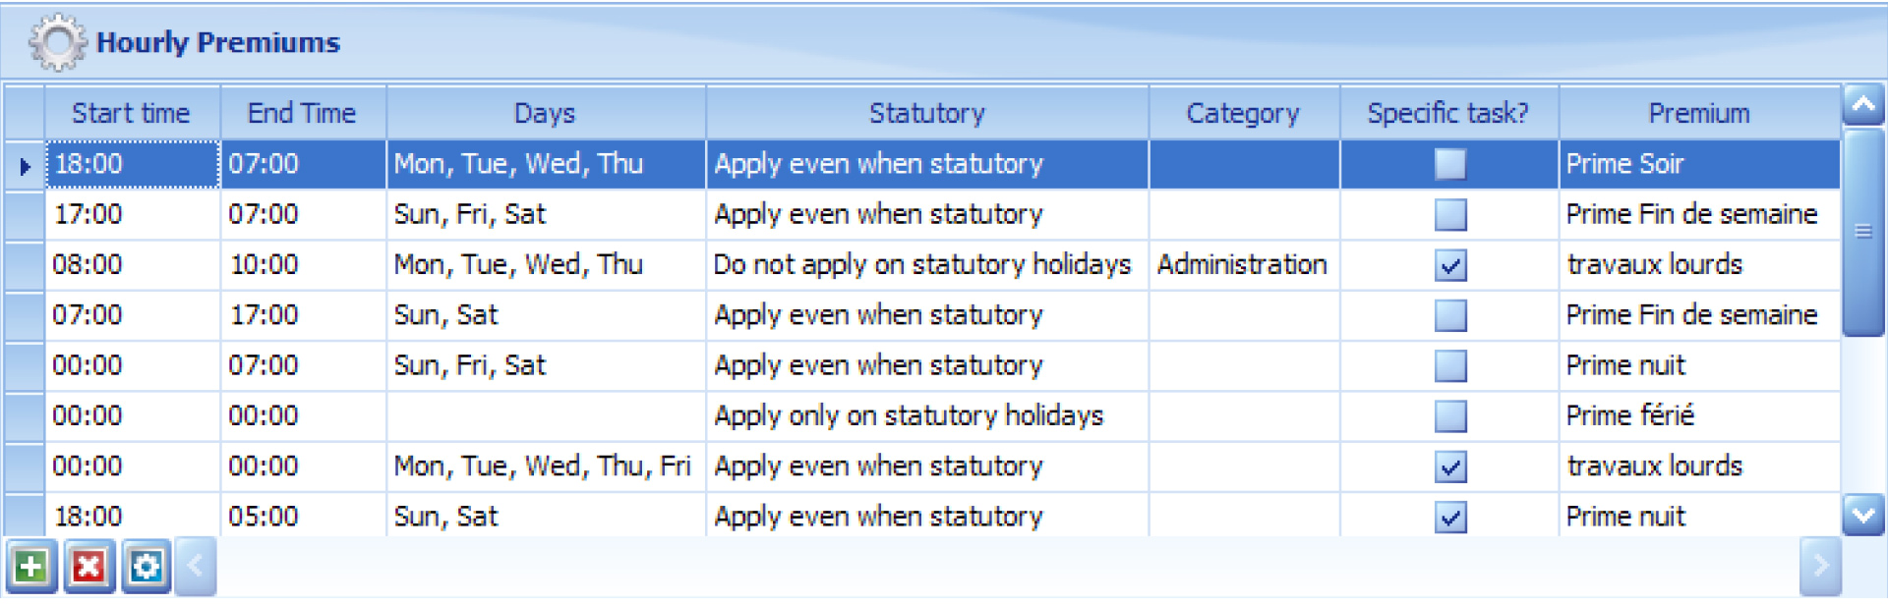Check Specific task for the 17:00 to 07:00 row
1888x604 pixels.
[x=1450, y=214]
